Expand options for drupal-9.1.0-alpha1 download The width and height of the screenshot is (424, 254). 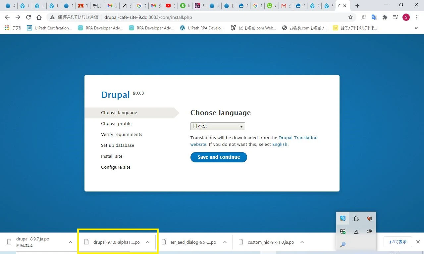click(148, 242)
